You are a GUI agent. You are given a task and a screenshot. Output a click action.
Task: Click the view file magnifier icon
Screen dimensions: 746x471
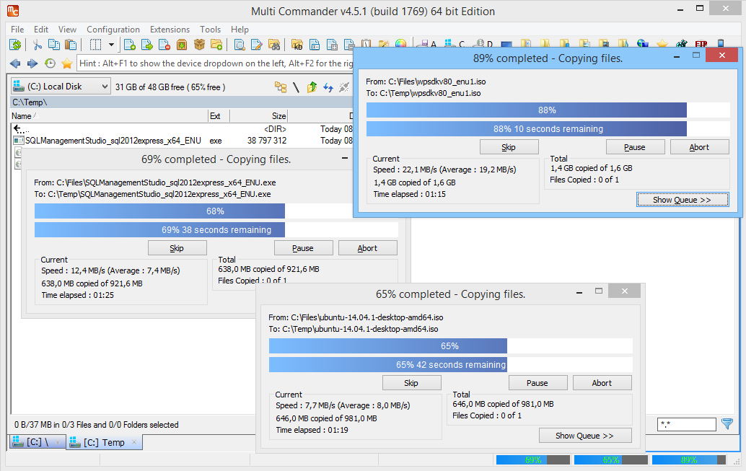[240, 45]
